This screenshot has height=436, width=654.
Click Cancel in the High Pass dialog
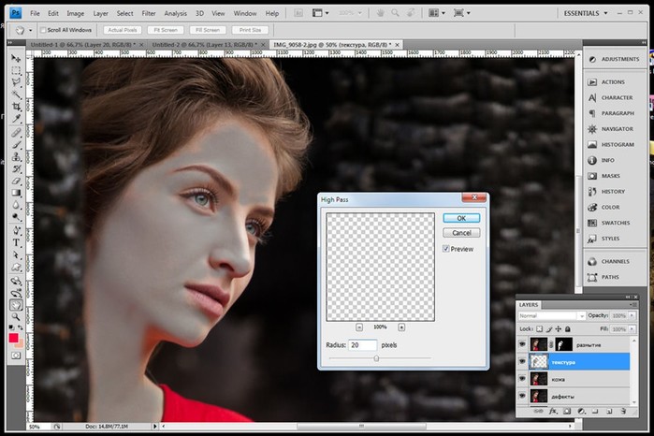point(460,233)
